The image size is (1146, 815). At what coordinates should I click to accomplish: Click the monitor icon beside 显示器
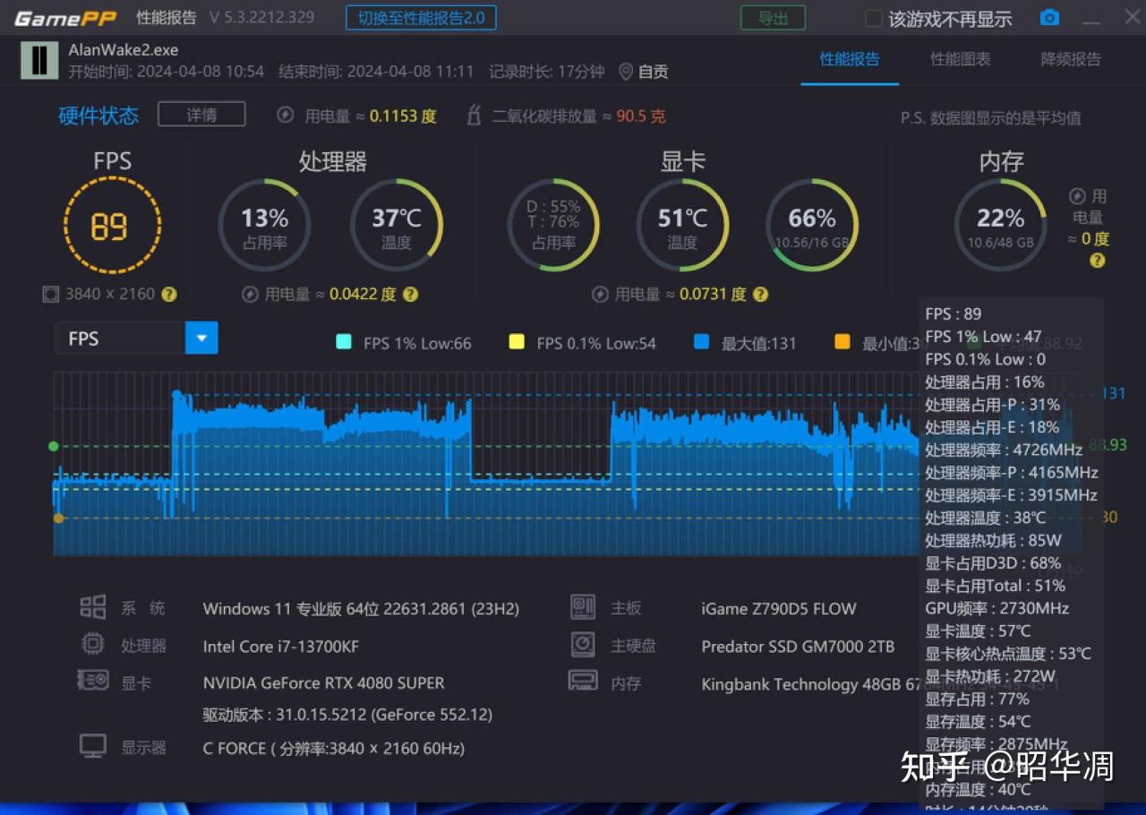93,745
